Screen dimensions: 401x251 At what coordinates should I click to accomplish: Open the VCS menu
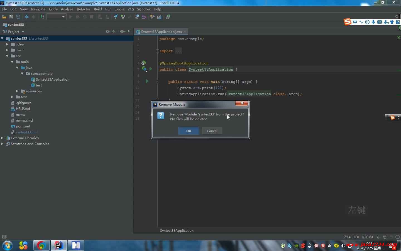point(131,9)
